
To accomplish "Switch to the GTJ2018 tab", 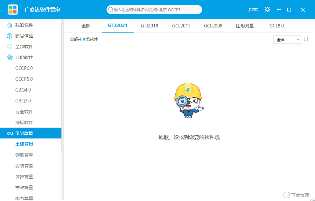I will click(x=150, y=26).
